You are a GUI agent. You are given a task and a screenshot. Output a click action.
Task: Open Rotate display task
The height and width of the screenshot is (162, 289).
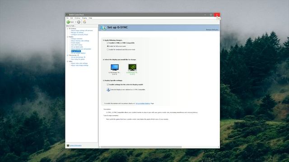click(x=75, y=43)
